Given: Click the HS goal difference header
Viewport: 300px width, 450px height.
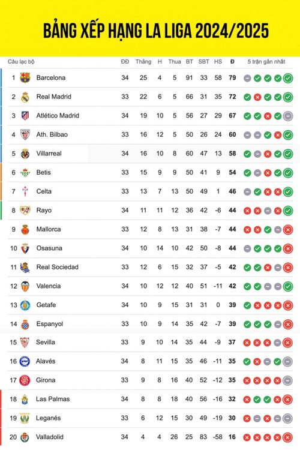Looking at the screenshot, I should pyautogui.click(x=218, y=62).
